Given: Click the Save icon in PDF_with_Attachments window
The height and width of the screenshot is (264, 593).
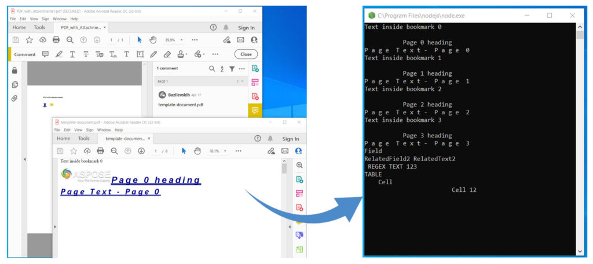Looking at the screenshot, I should tap(16, 40).
